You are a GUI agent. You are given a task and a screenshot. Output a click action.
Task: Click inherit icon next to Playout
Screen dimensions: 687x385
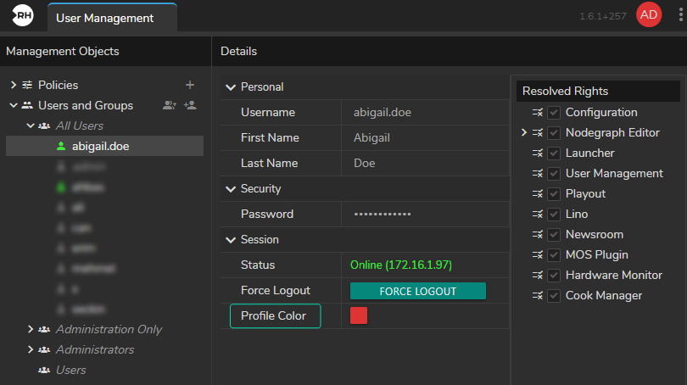pyautogui.click(x=537, y=193)
